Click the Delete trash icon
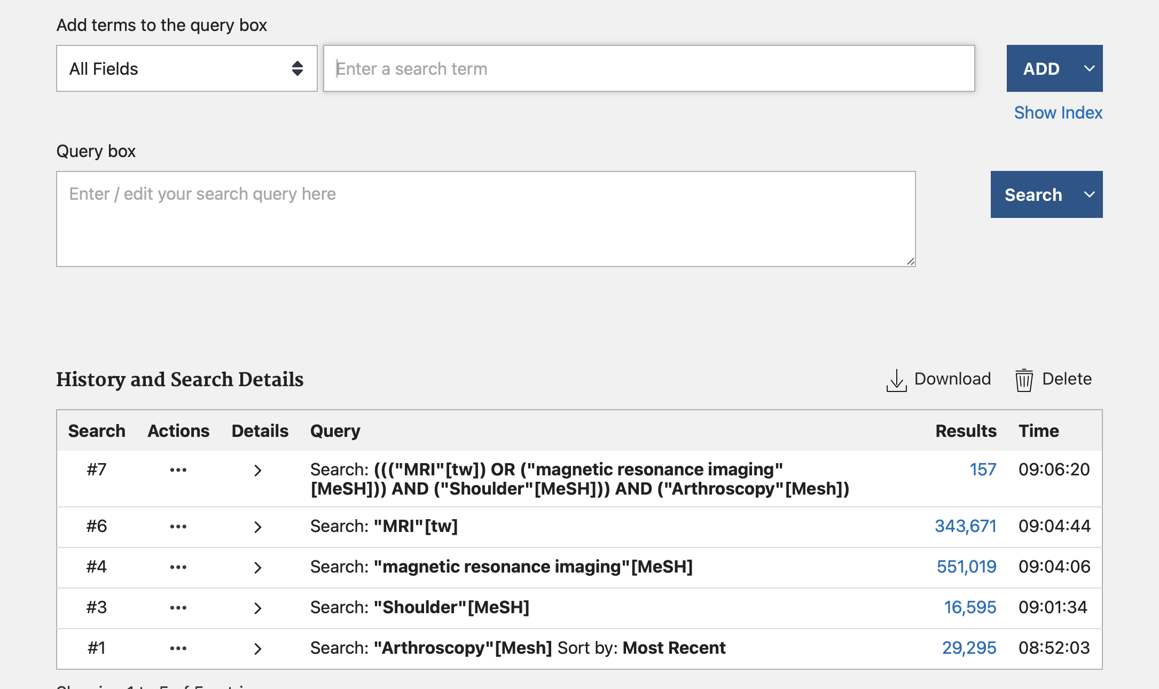This screenshot has width=1159, height=689. click(1023, 380)
